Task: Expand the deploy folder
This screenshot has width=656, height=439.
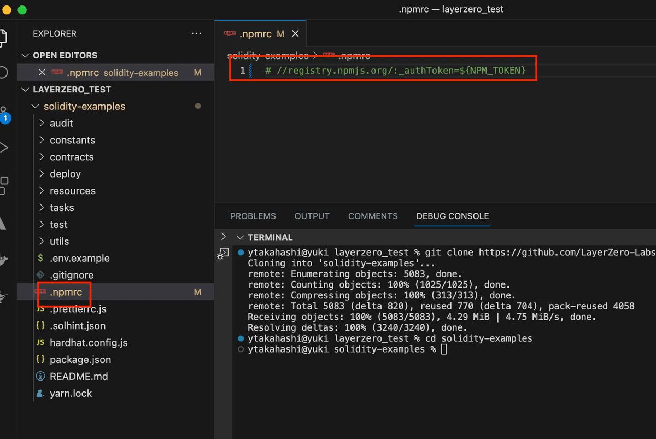Action: point(42,174)
